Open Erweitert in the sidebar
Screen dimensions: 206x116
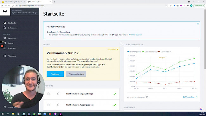12,48
